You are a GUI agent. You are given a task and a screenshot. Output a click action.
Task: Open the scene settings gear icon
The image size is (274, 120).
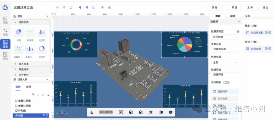tap(170, 112)
